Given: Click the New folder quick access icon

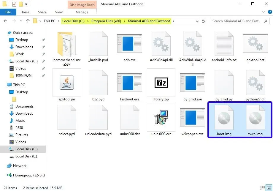Looking at the screenshot, I should (x=21, y=4).
